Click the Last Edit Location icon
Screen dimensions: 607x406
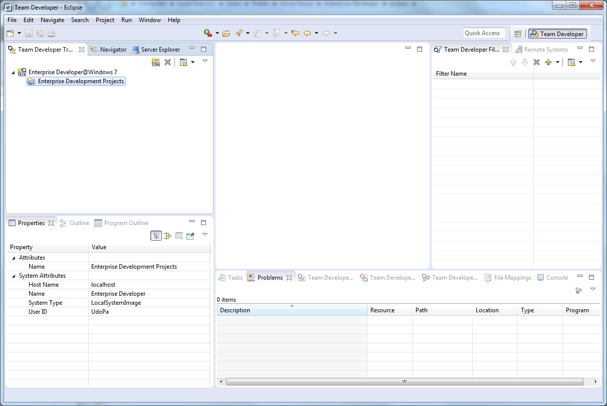295,33
